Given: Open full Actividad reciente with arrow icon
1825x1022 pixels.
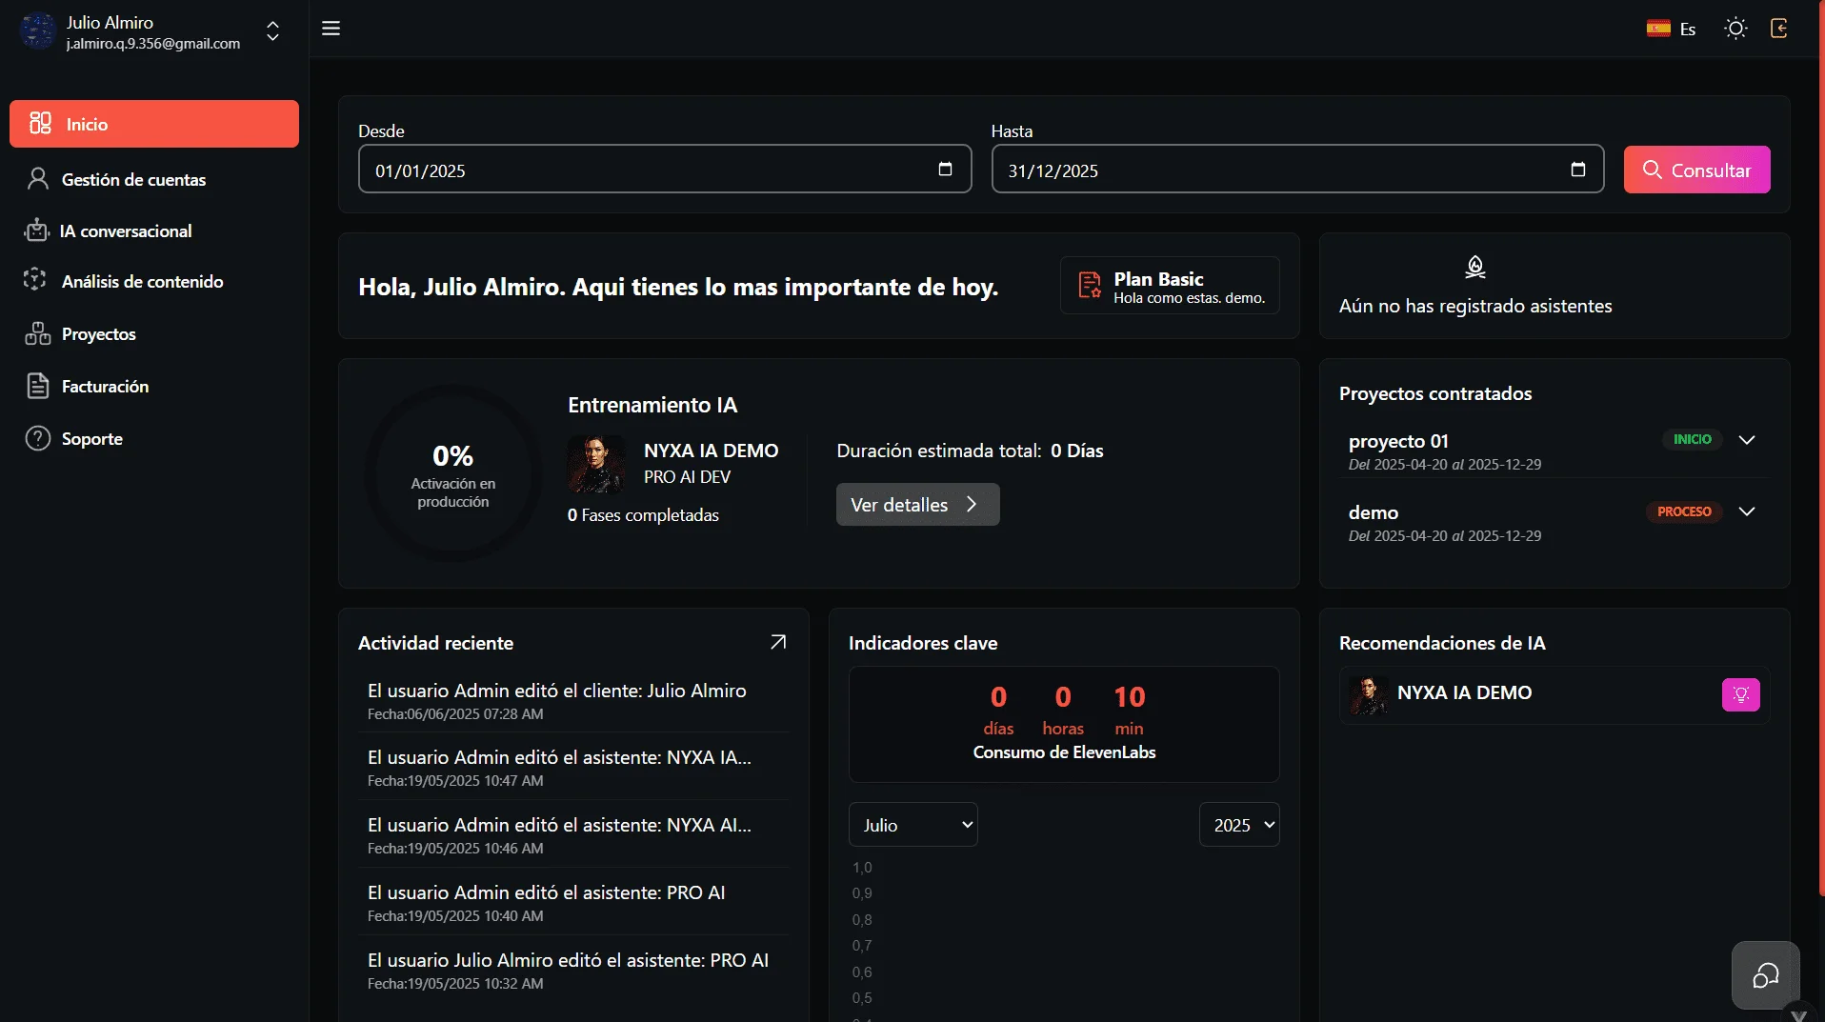Looking at the screenshot, I should (778, 642).
